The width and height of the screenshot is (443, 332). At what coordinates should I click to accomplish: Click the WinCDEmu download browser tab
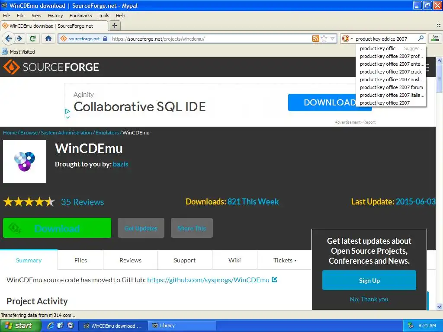(54, 26)
